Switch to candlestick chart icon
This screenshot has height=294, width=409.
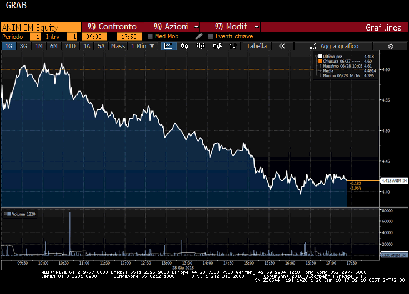tap(184, 46)
